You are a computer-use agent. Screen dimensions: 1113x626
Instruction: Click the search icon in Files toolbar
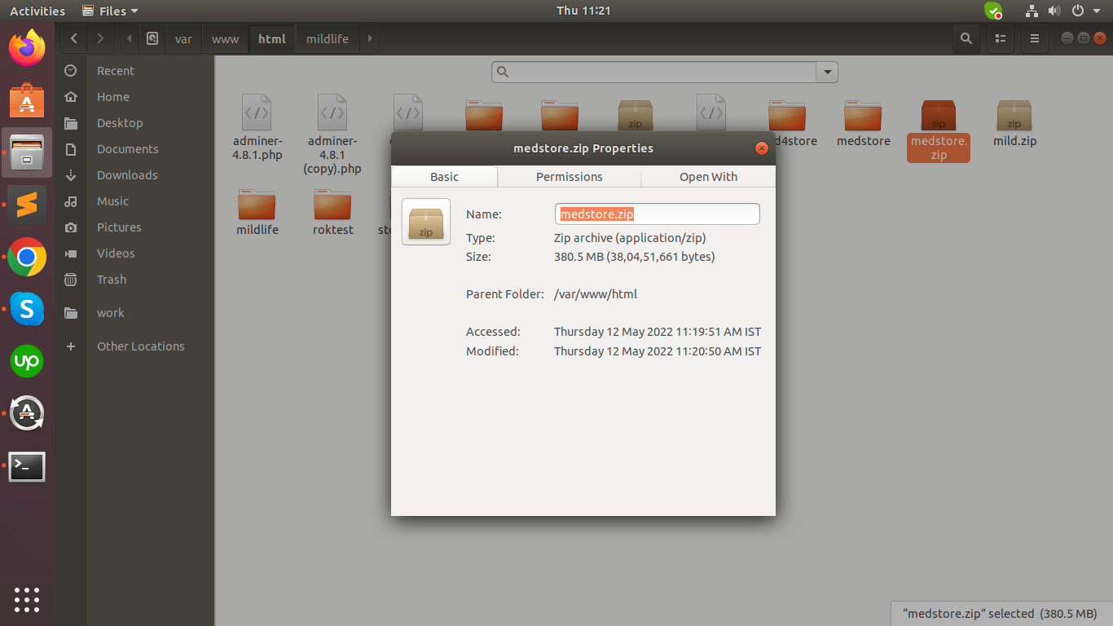(x=966, y=38)
